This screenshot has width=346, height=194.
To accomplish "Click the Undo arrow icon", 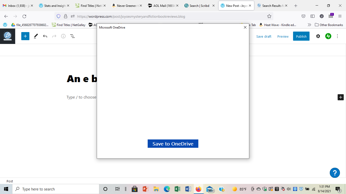I will [45, 36].
